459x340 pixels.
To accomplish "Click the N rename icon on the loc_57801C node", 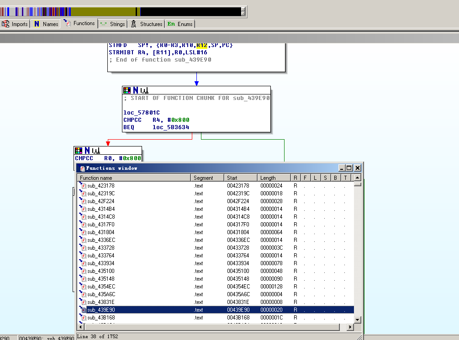I will (x=135, y=90).
